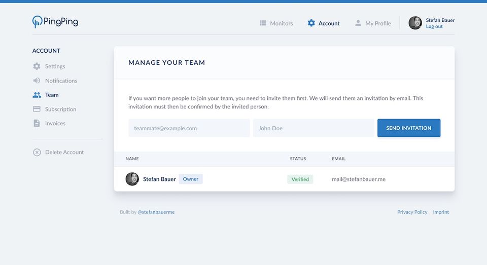Click the Notifications megaphone icon
The width and height of the screenshot is (487, 265).
click(37, 81)
